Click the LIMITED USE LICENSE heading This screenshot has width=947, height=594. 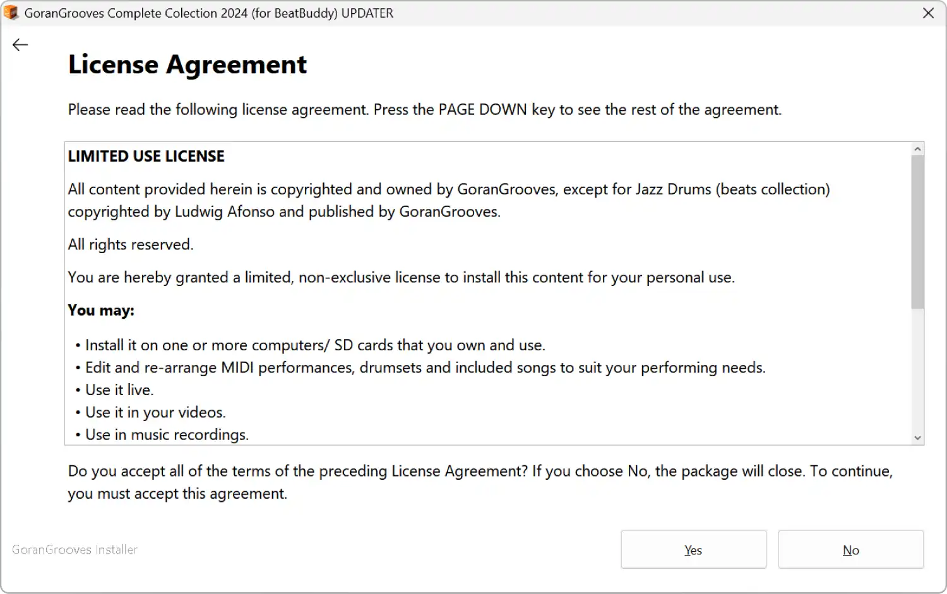click(146, 157)
